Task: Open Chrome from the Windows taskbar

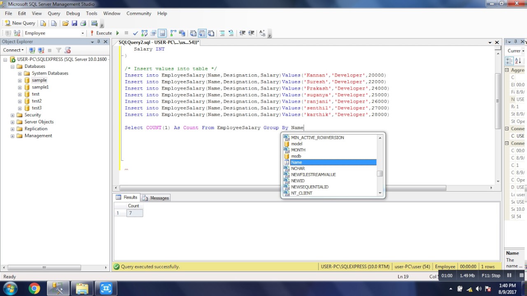Action: [x=34, y=289]
